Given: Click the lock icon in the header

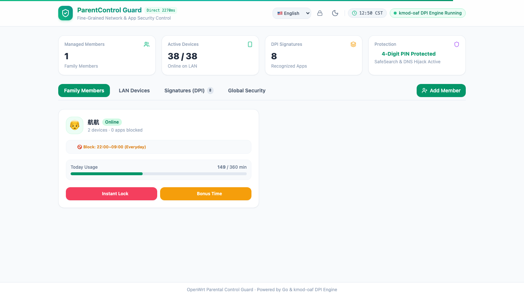Looking at the screenshot, I should coord(320,13).
